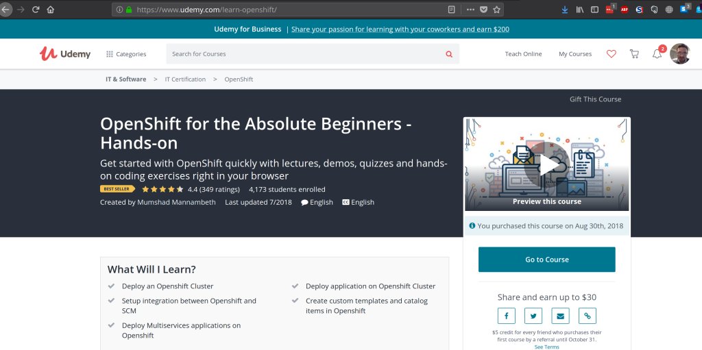Click the Go to Course button
This screenshot has width=702, height=350.
coord(546,260)
